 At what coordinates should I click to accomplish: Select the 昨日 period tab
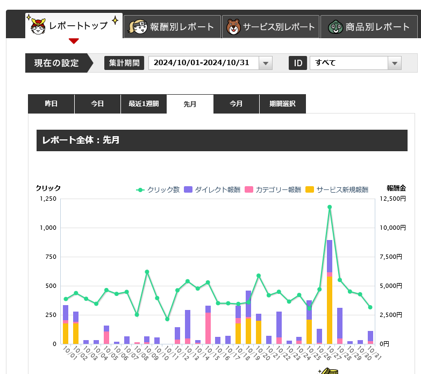(51, 104)
